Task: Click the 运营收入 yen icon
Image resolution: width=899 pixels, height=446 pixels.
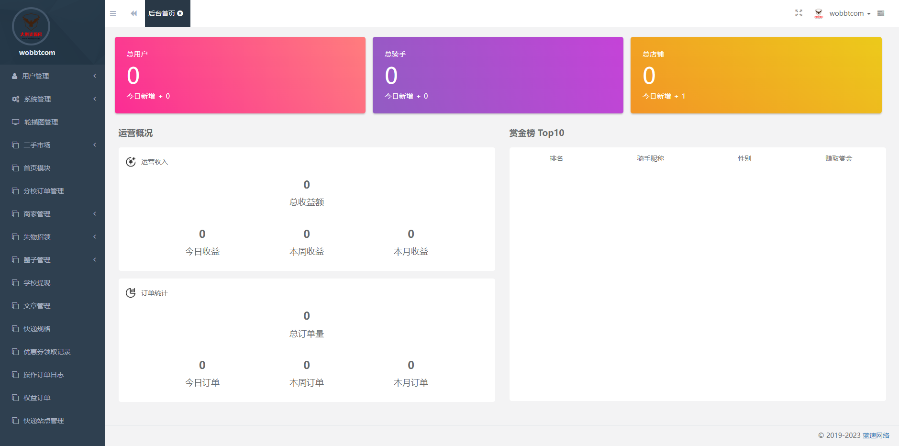Action: 131,162
